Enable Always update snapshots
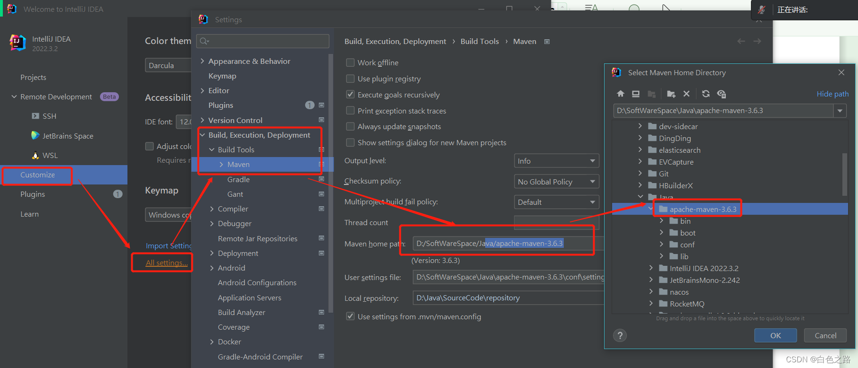Screen dimensions: 858x368 [350, 126]
